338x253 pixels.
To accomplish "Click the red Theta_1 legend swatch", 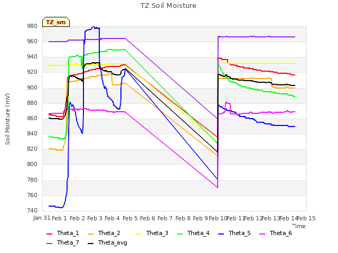I will point(49,233).
